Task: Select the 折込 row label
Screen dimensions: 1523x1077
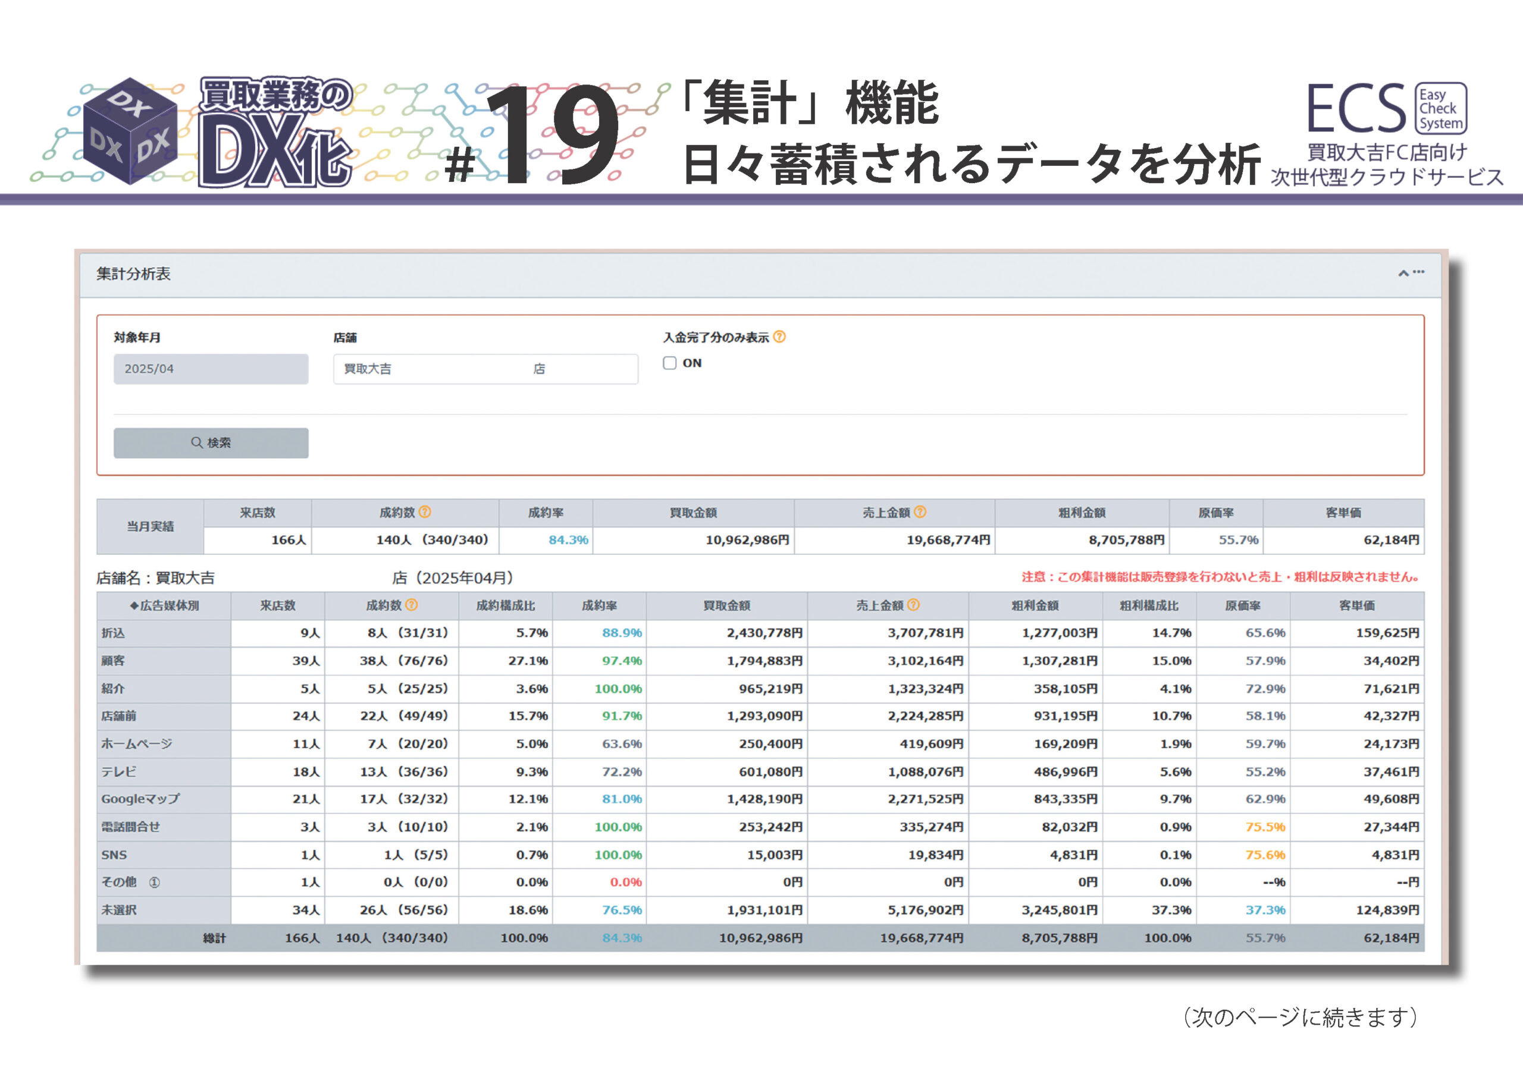Action: point(114,633)
